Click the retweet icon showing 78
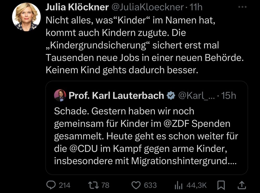This screenshot has width=260, height=193. click(x=93, y=185)
